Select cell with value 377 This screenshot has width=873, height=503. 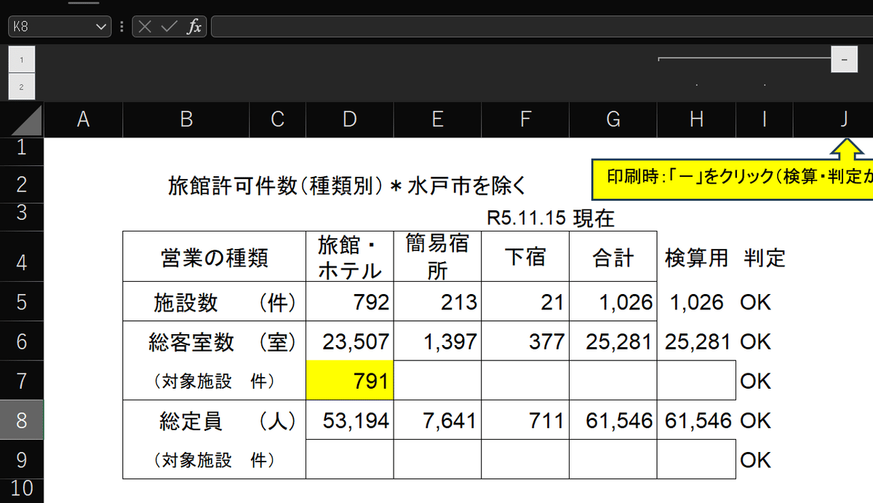[525, 341]
